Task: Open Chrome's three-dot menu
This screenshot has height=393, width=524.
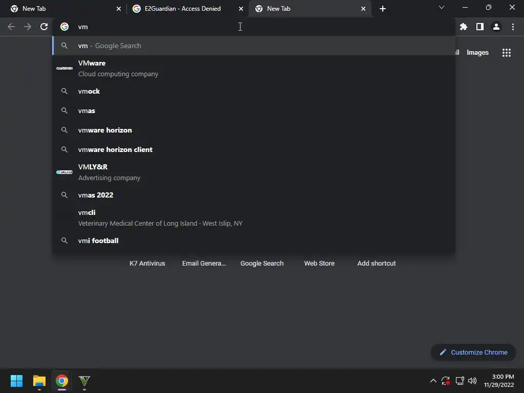Action: coord(513,27)
